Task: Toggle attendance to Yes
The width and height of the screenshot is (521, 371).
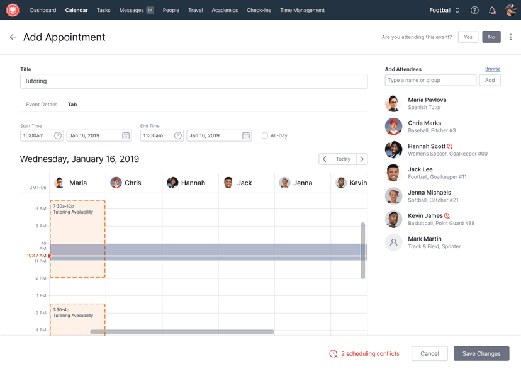Action: tap(468, 37)
